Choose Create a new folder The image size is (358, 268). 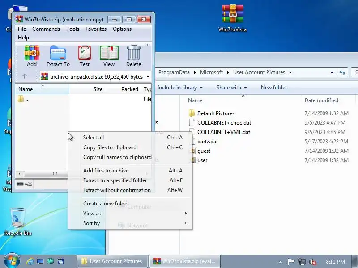coord(130,204)
